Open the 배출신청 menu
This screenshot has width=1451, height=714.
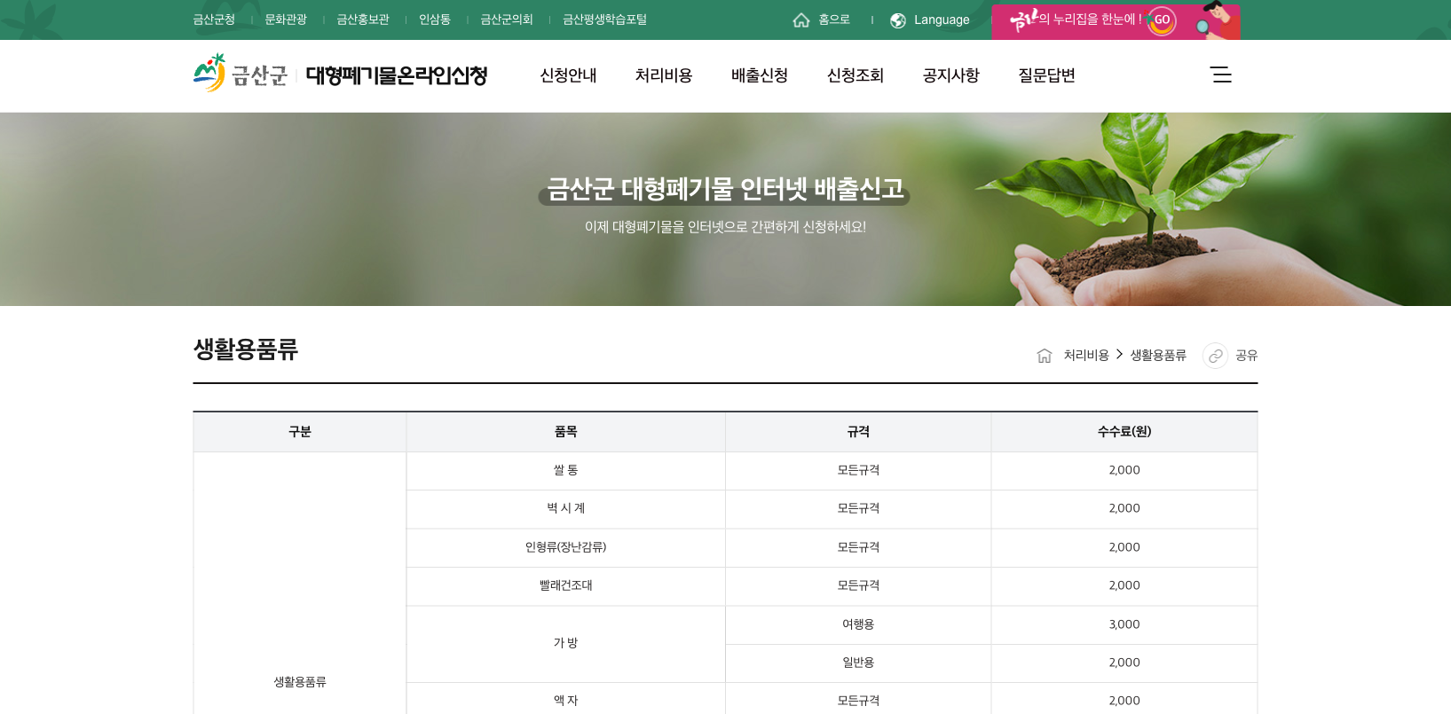[x=760, y=75]
